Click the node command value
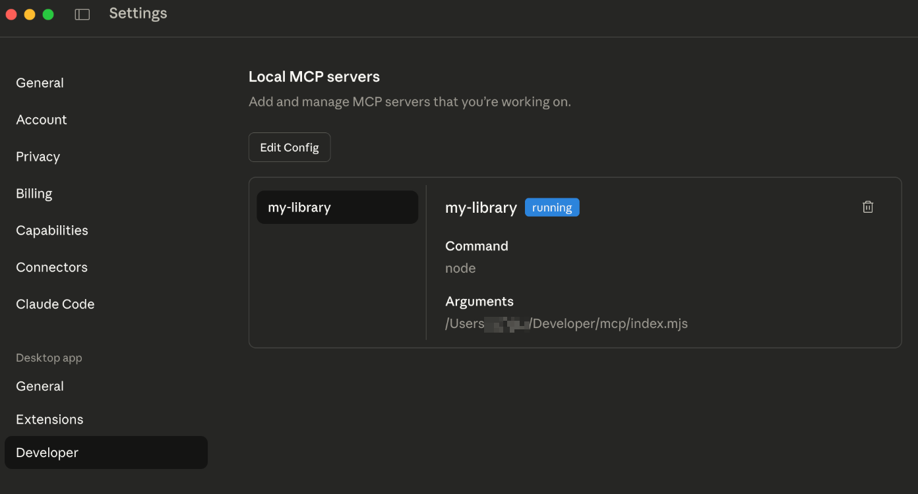Screen dimensions: 918x494 (460, 268)
